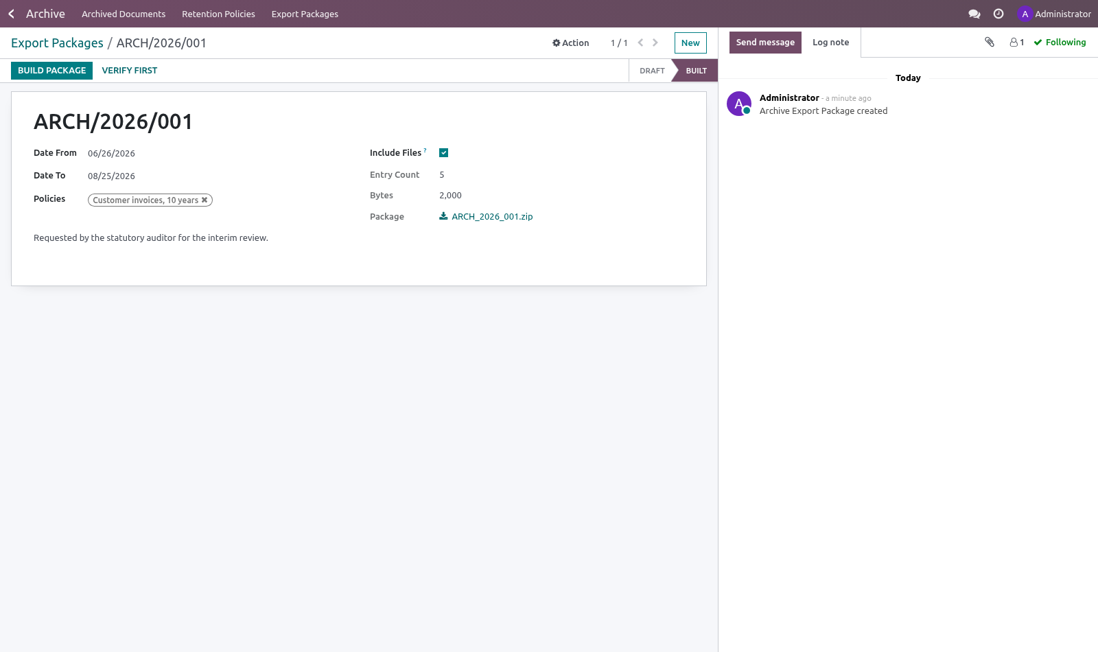Click 'Archive Export Package created' message

click(823, 111)
